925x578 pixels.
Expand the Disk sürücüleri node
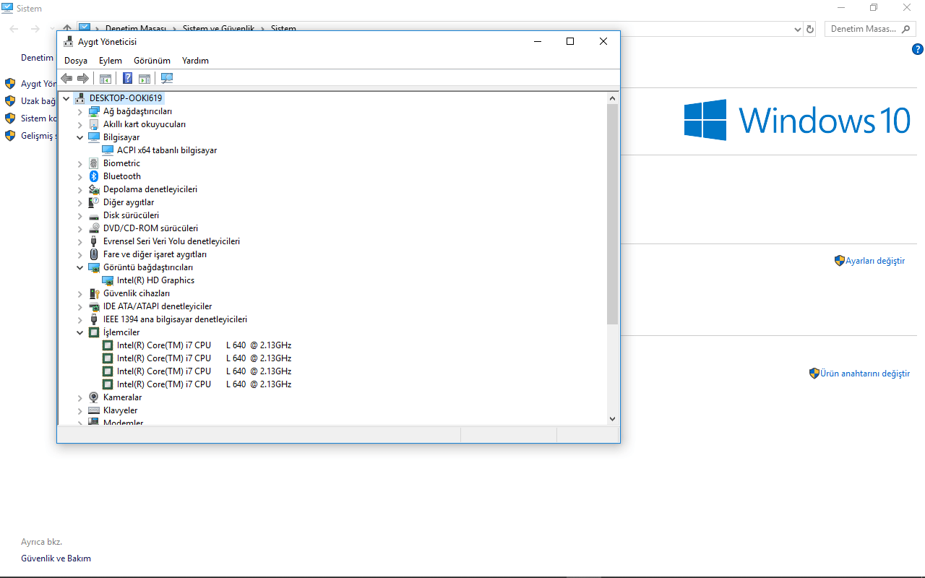[80, 215]
